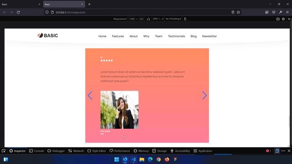Open Windows Start menu

tap(117, 159)
